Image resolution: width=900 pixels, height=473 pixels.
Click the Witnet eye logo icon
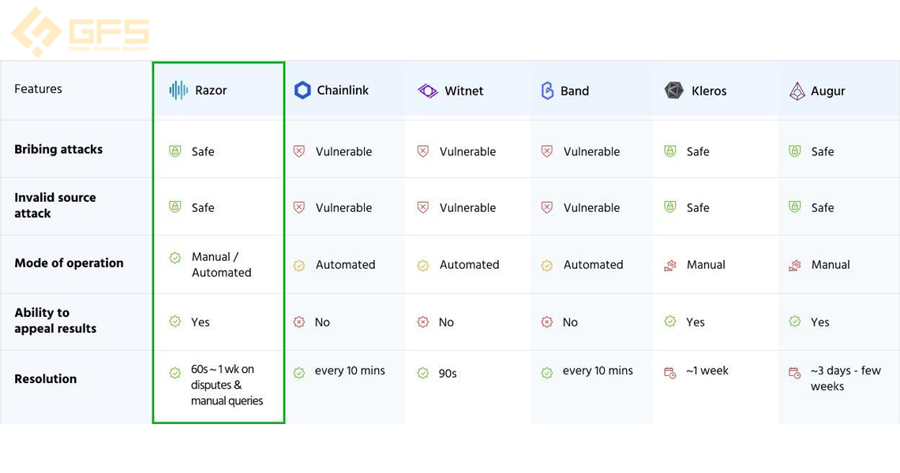coord(428,91)
